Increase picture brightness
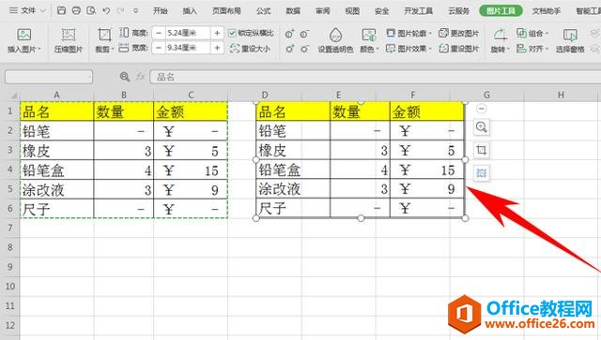 tap(290, 49)
